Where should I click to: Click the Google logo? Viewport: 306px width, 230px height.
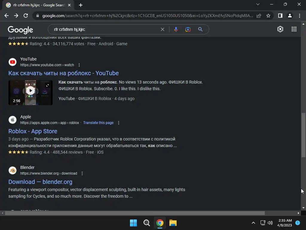pos(20,30)
